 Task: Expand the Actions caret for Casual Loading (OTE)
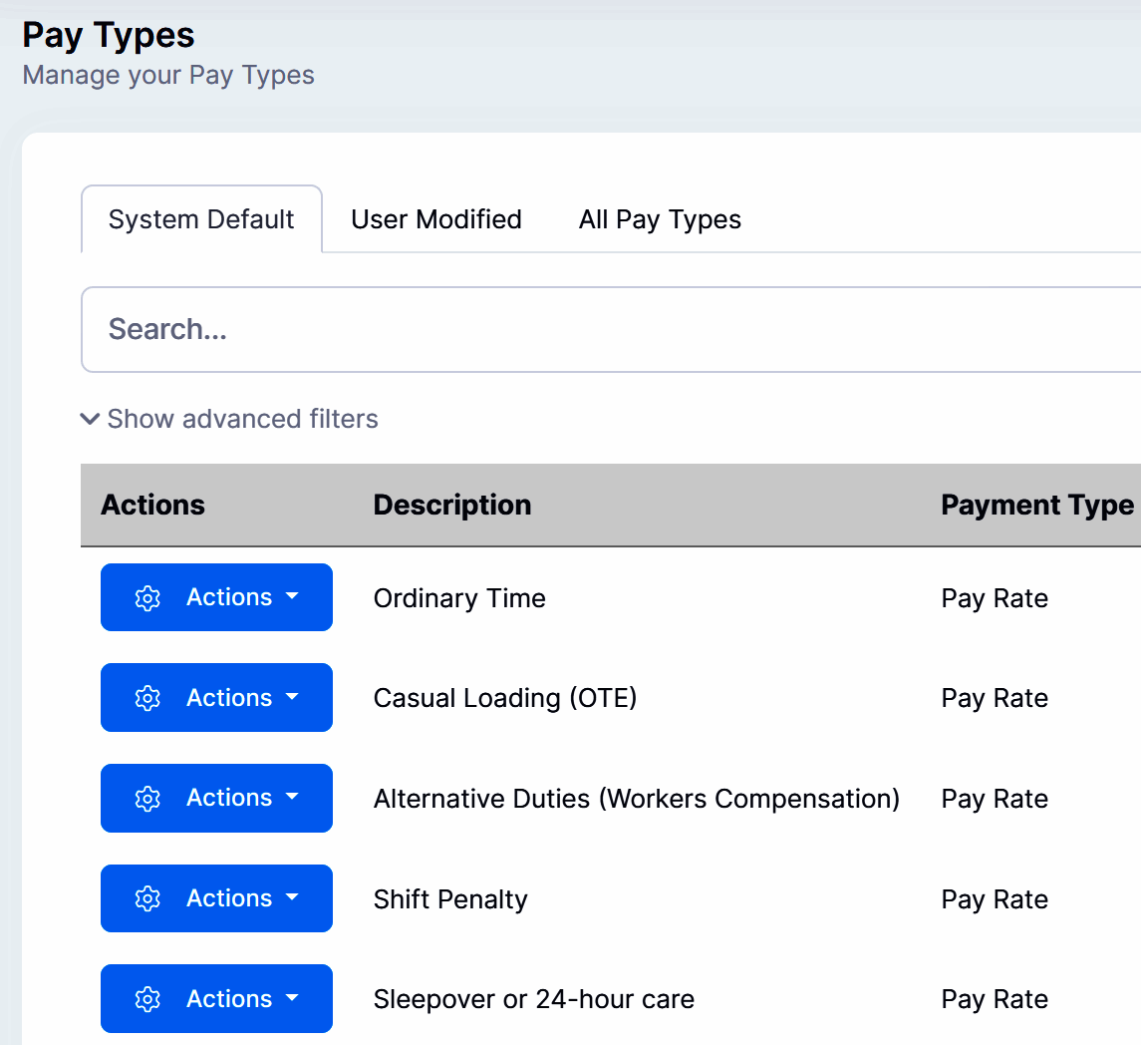[x=292, y=698]
